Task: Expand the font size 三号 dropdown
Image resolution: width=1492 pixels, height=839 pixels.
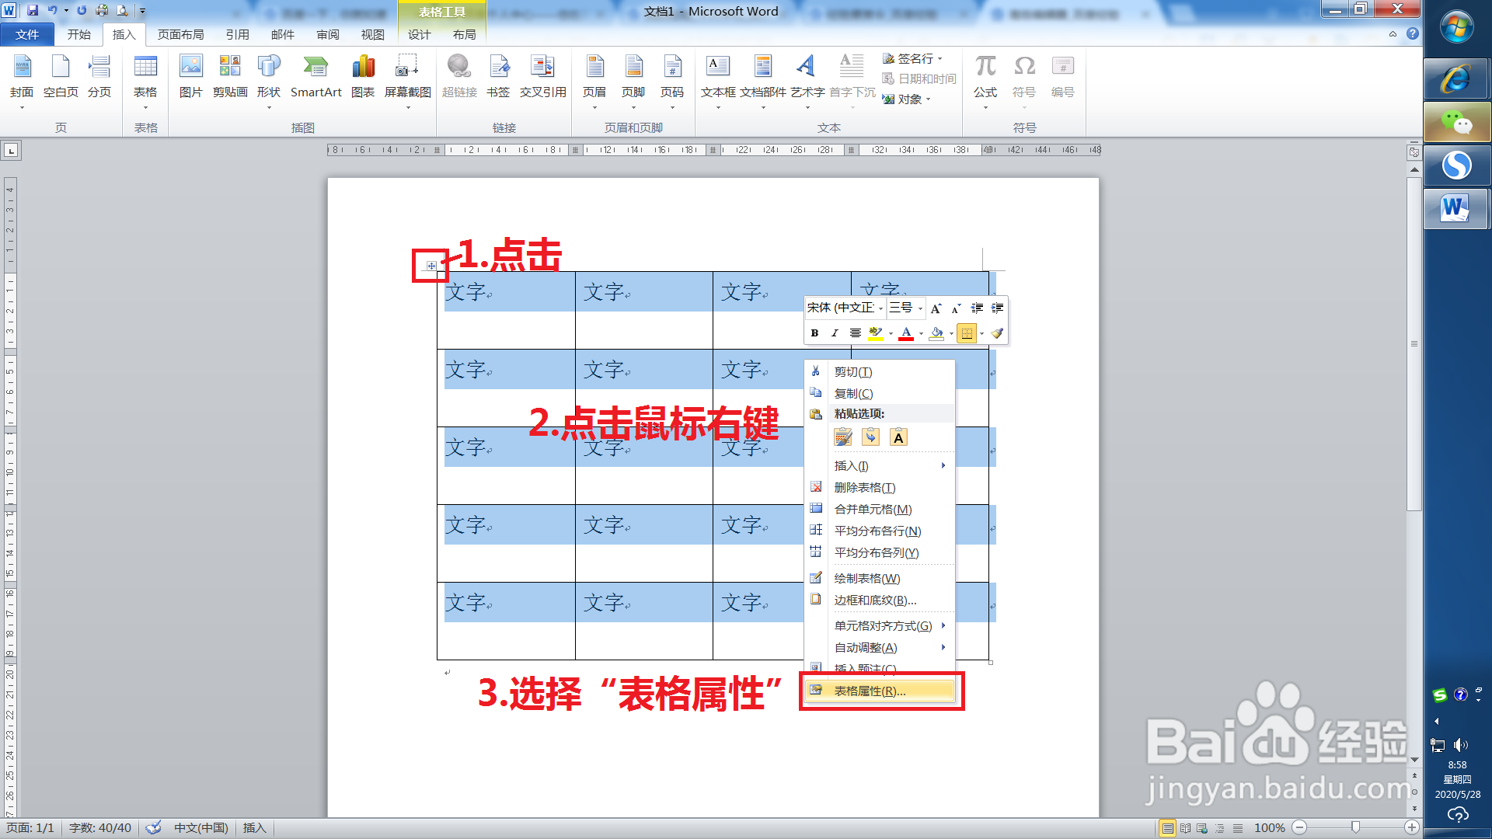Action: [x=921, y=308]
